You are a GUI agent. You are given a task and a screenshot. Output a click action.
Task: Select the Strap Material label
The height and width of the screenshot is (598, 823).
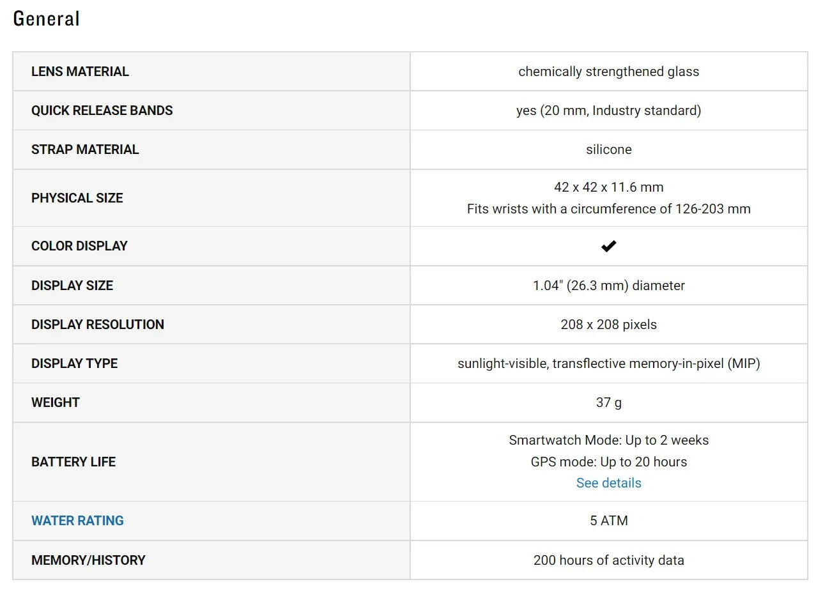pyautogui.click(x=85, y=149)
